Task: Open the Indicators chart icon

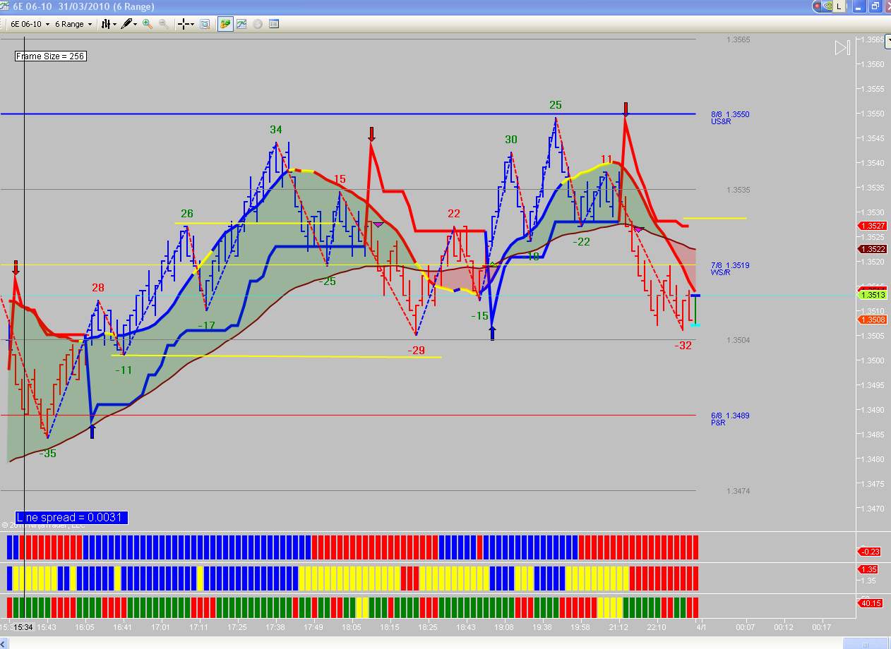Action: coord(241,24)
